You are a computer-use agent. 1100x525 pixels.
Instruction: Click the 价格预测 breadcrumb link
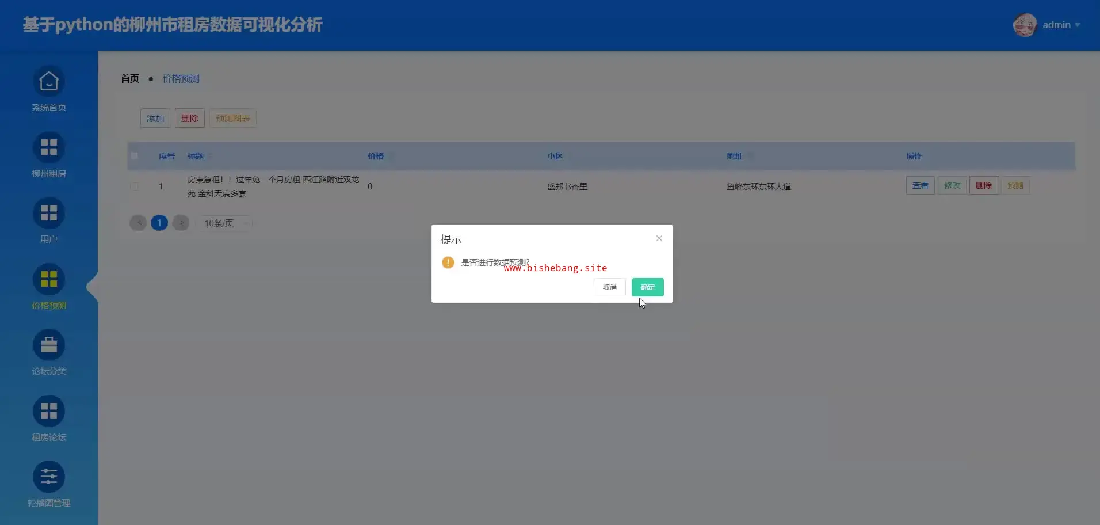[181, 78]
